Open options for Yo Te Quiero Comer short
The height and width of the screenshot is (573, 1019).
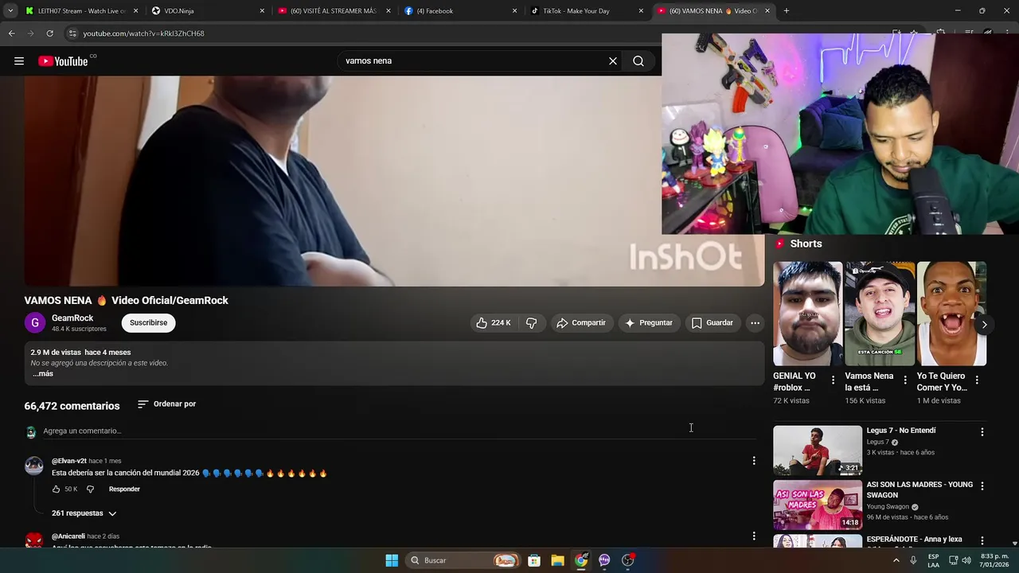pyautogui.click(x=977, y=380)
